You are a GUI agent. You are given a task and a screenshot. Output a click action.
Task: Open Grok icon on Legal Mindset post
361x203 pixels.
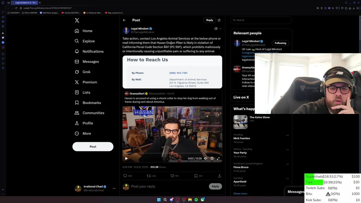coord(216,28)
